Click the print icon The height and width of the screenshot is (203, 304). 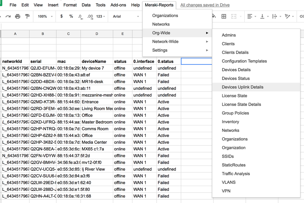[x=18, y=16]
